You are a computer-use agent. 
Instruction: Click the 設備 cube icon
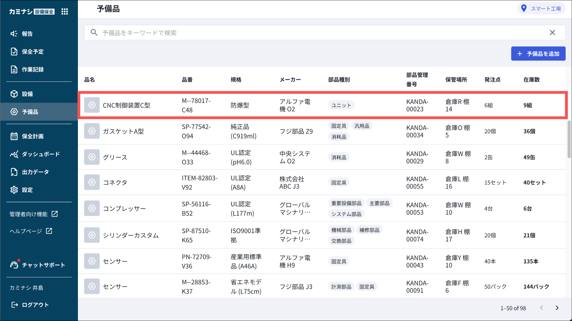click(x=14, y=94)
